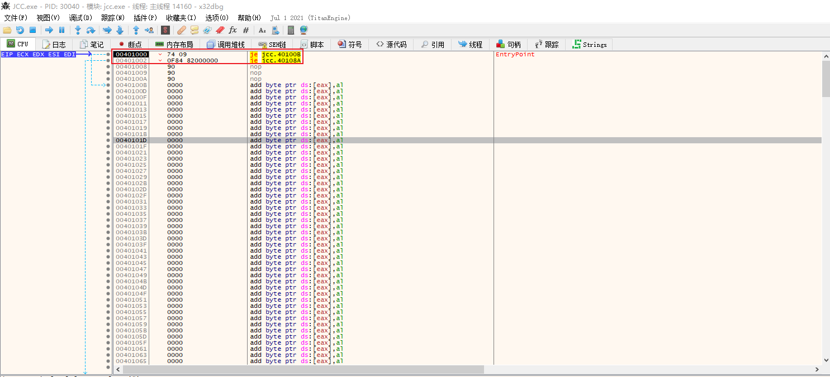Start trace into from toolbar
The height and width of the screenshot is (377, 830).
(x=107, y=30)
